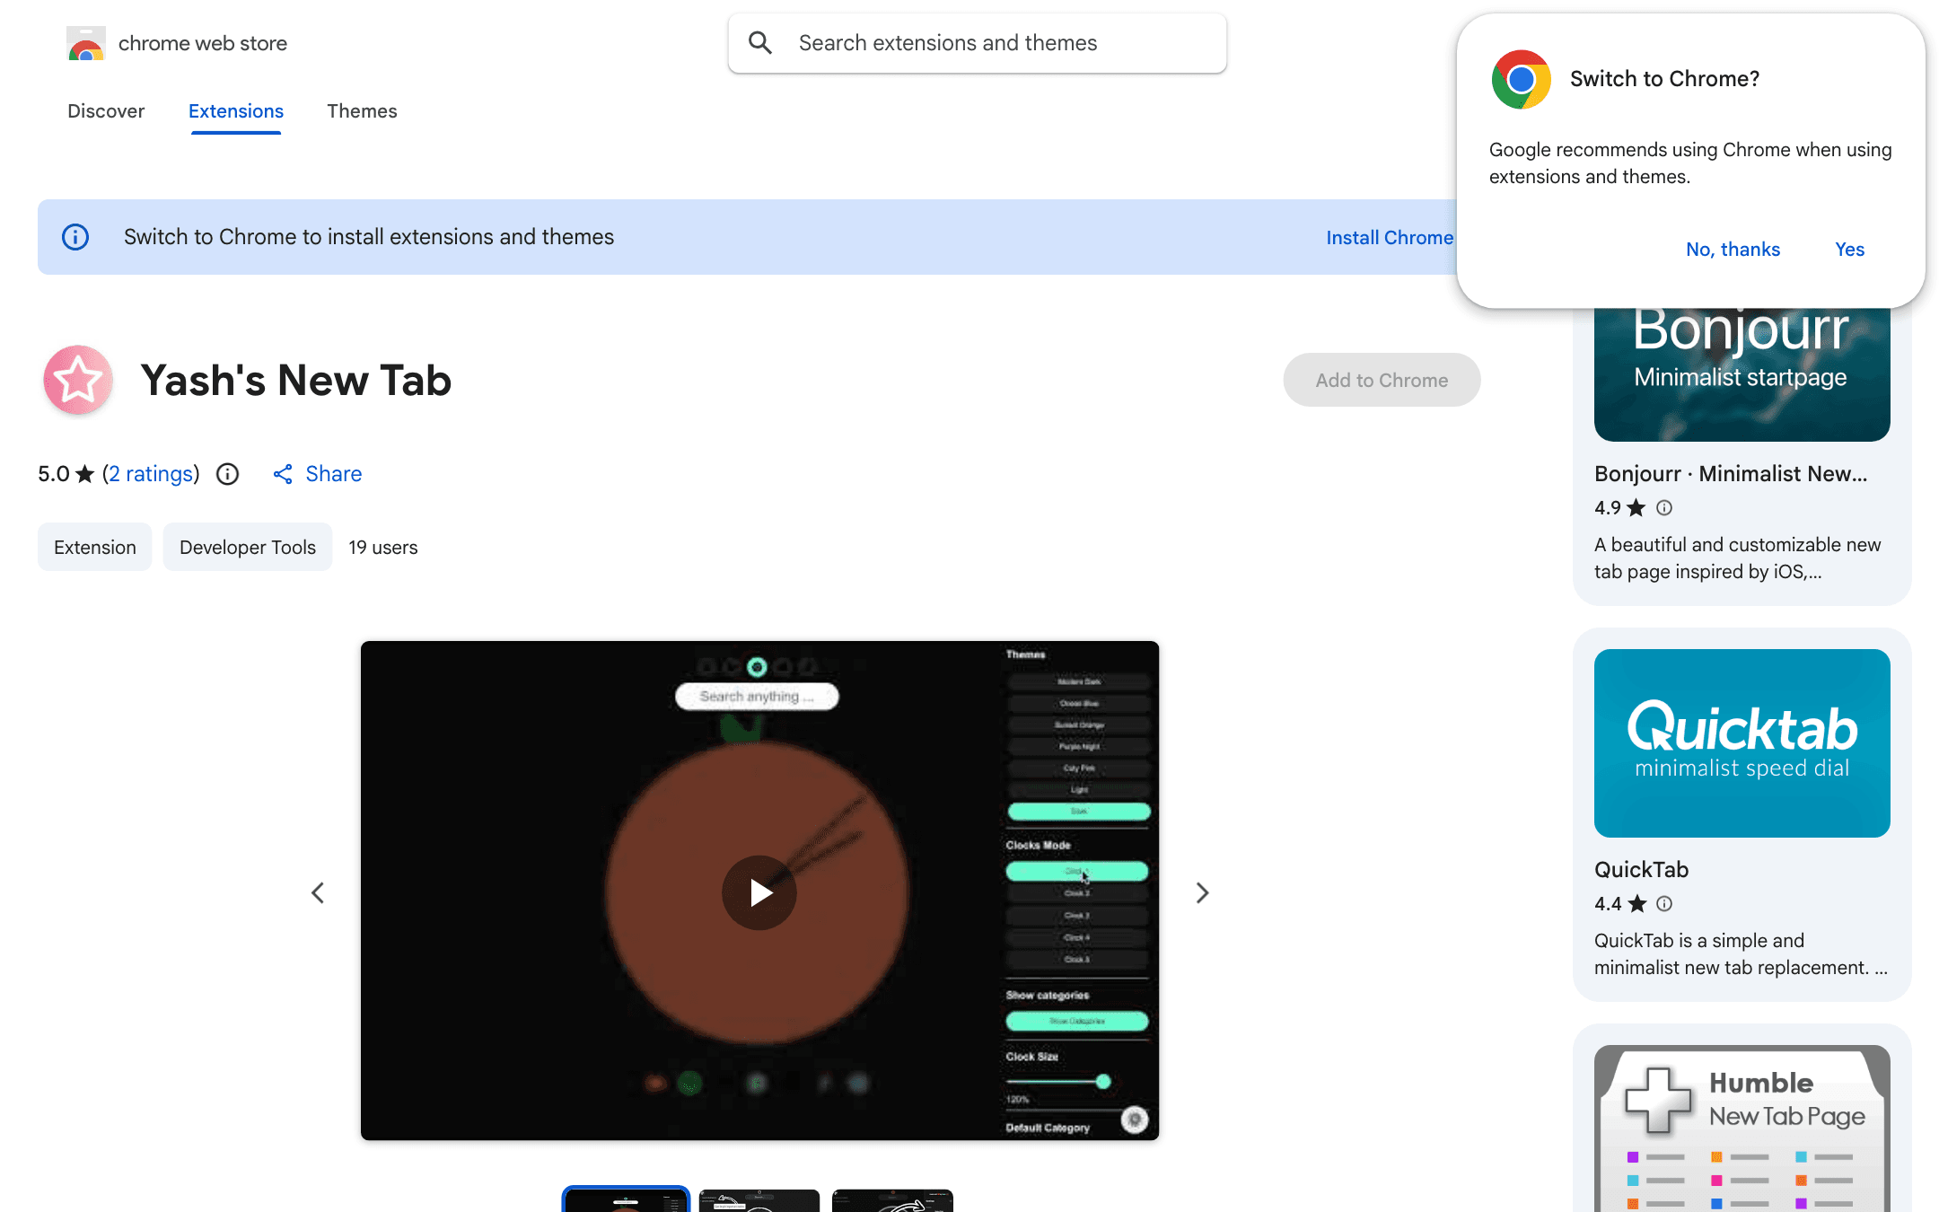The image size is (1939, 1212).
Task: Click the QuickTab extension title
Action: 1642,870
